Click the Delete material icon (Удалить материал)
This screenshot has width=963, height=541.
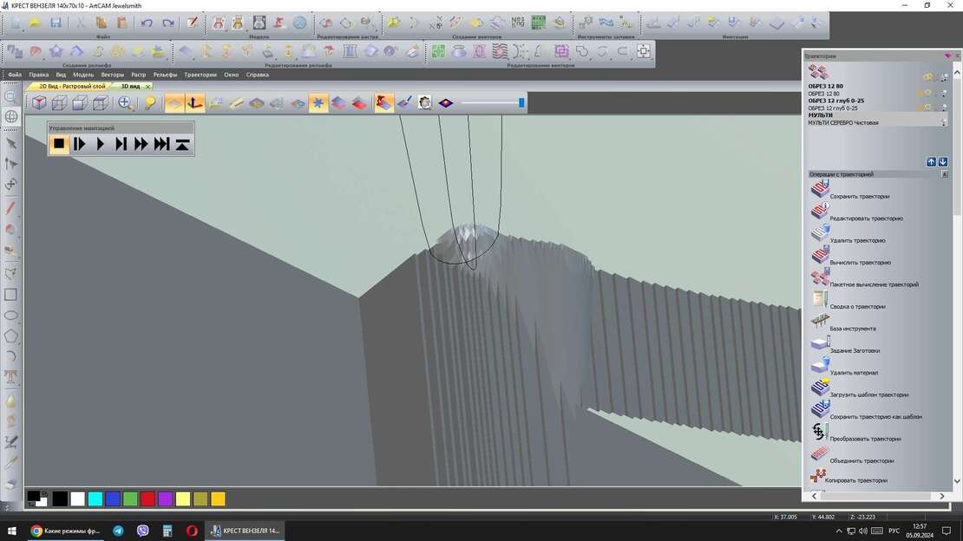[x=820, y=366]
